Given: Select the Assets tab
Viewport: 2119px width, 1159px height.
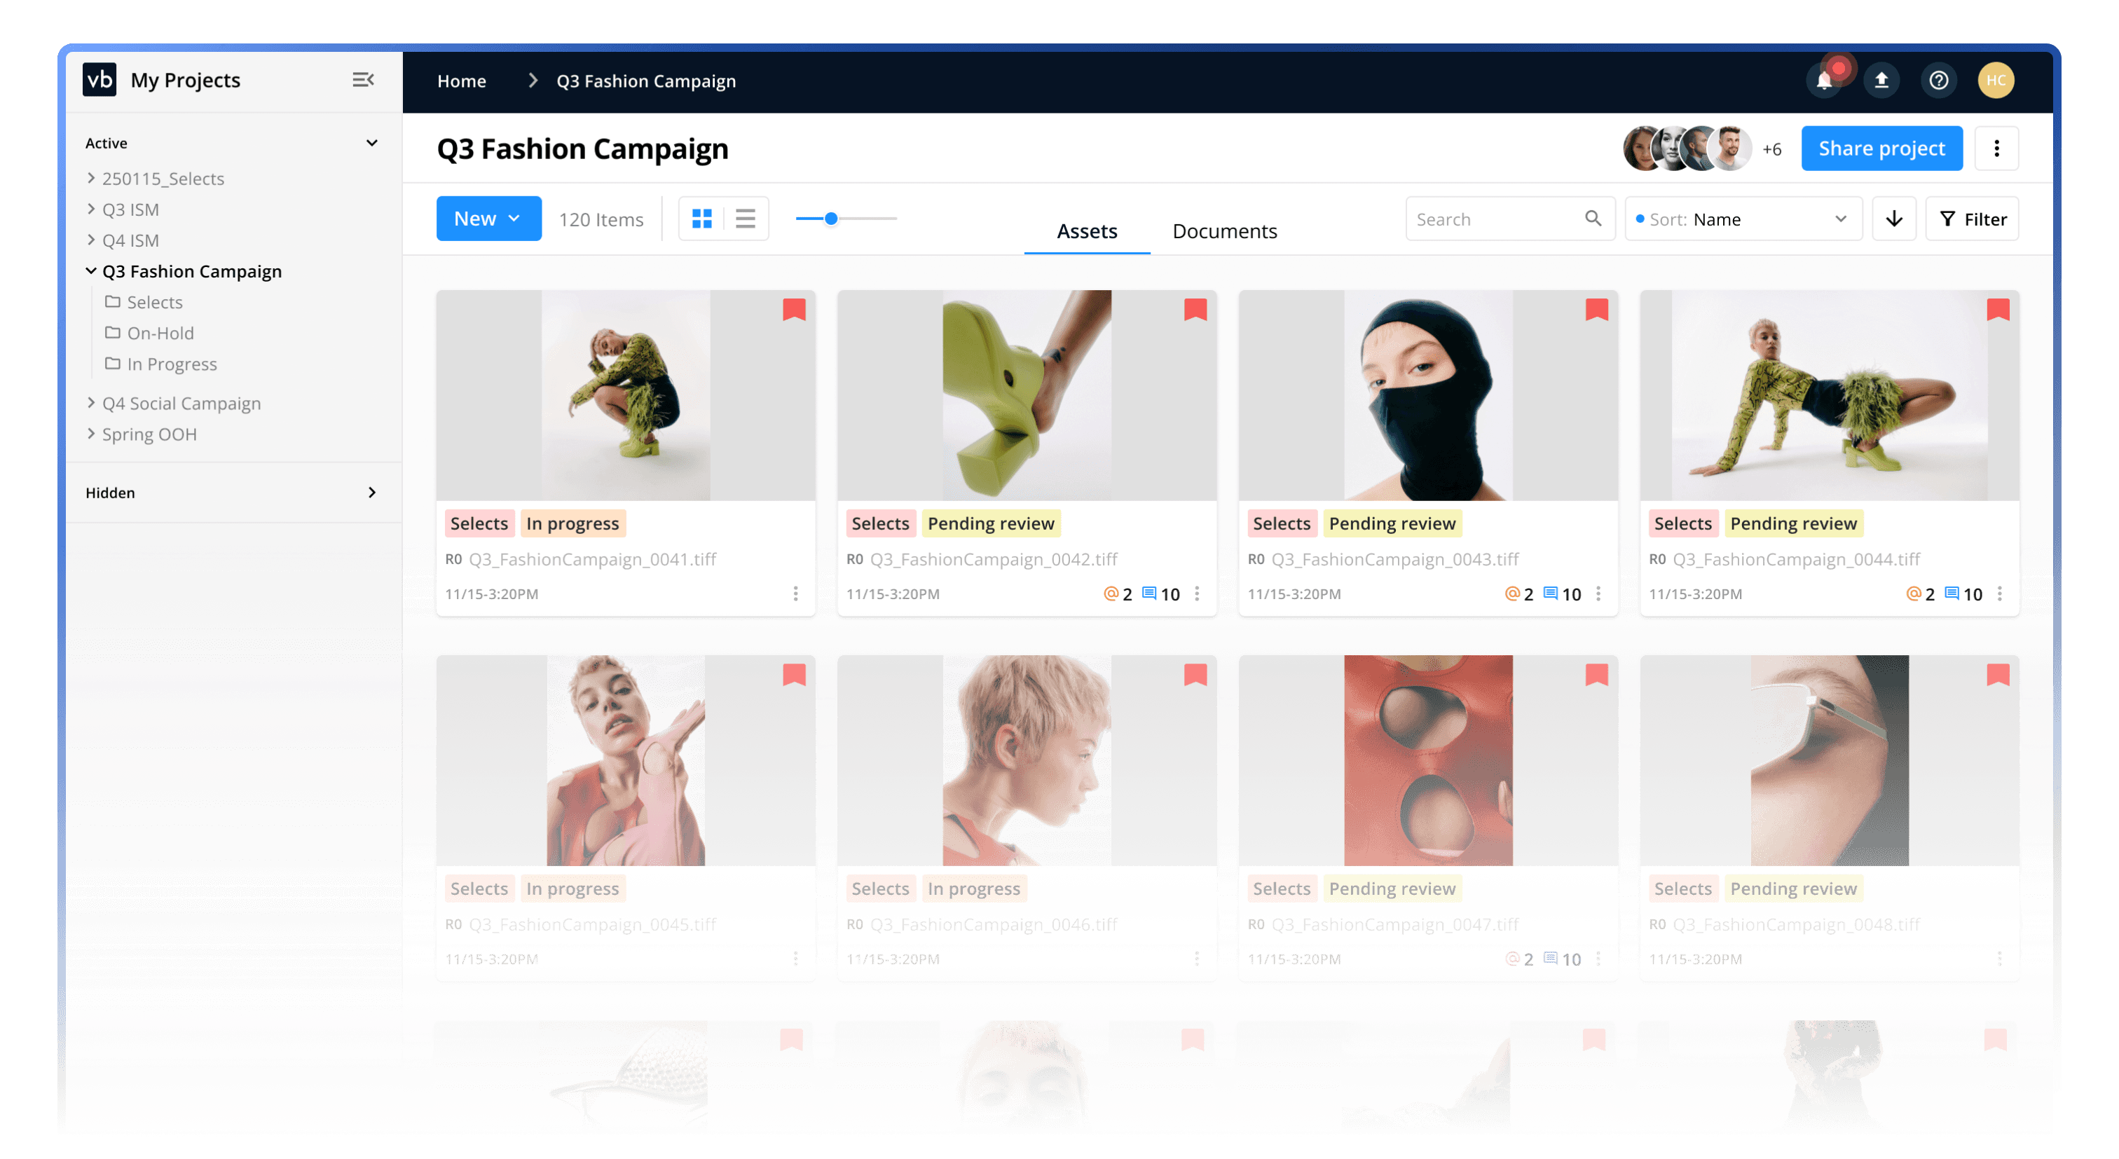Looking at the screenshot, I should tap(1087, 231).
